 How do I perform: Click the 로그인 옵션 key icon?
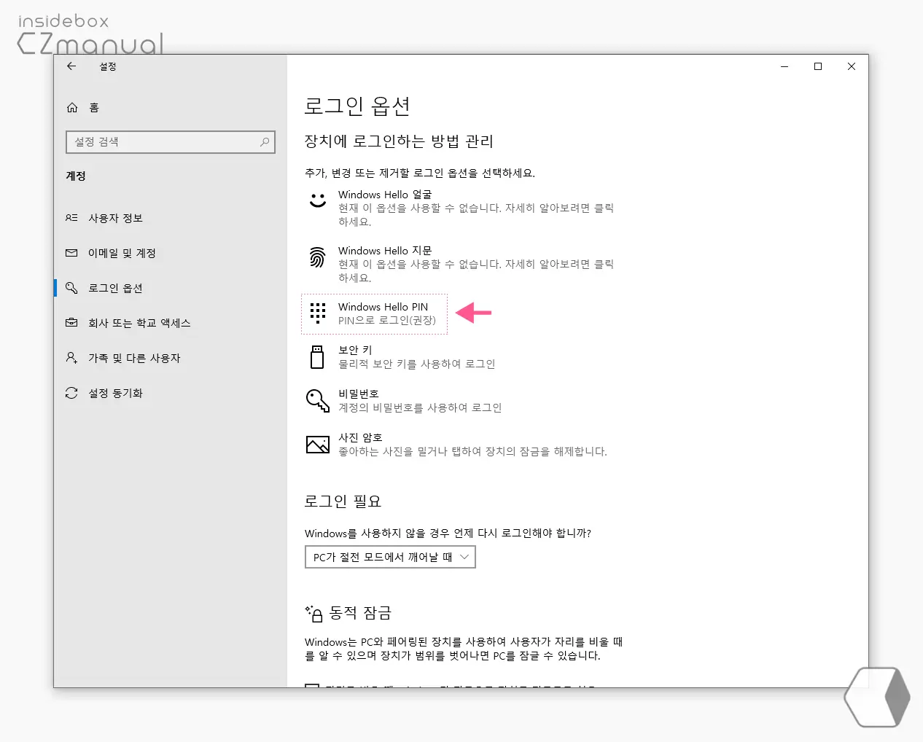coord(71,288)
